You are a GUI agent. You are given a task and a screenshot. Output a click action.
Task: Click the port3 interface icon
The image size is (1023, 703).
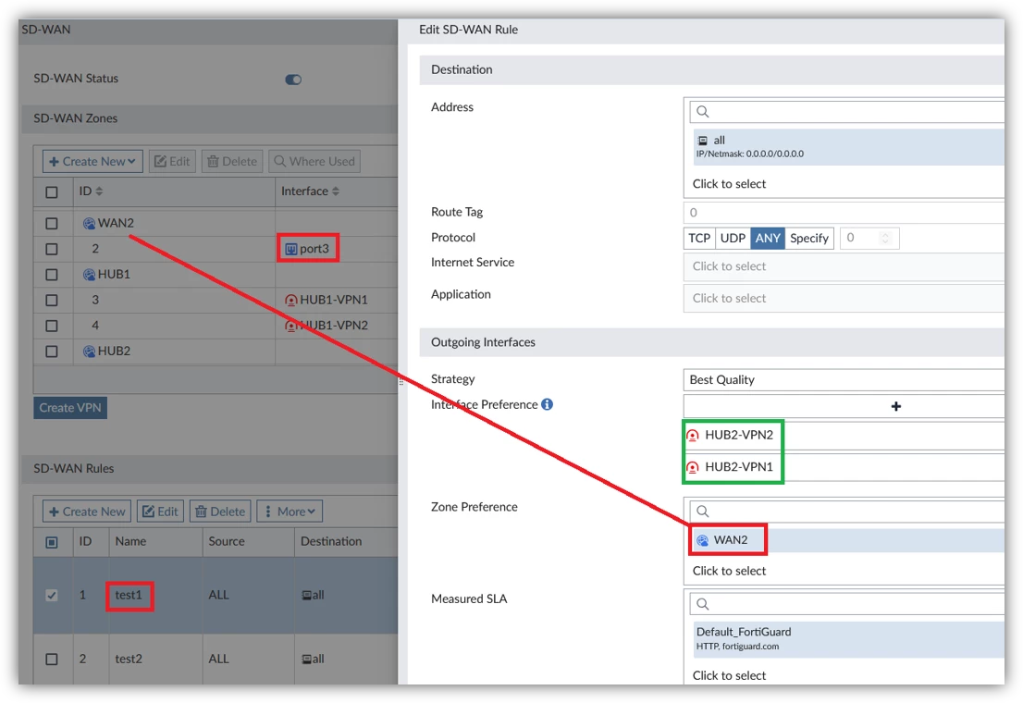click(x=291, y=250)
